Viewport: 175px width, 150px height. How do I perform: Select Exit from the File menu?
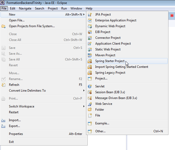[x=43, y=142]
